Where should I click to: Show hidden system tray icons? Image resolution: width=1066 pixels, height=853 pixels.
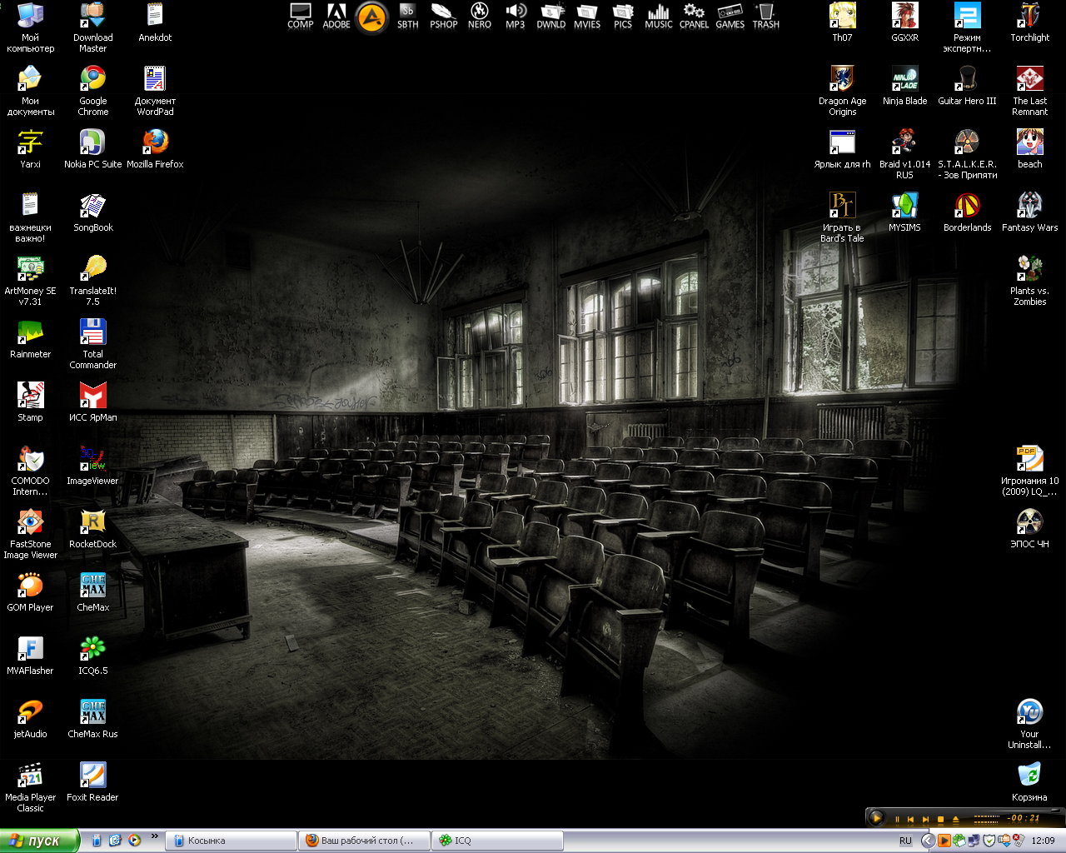[928, 841]
